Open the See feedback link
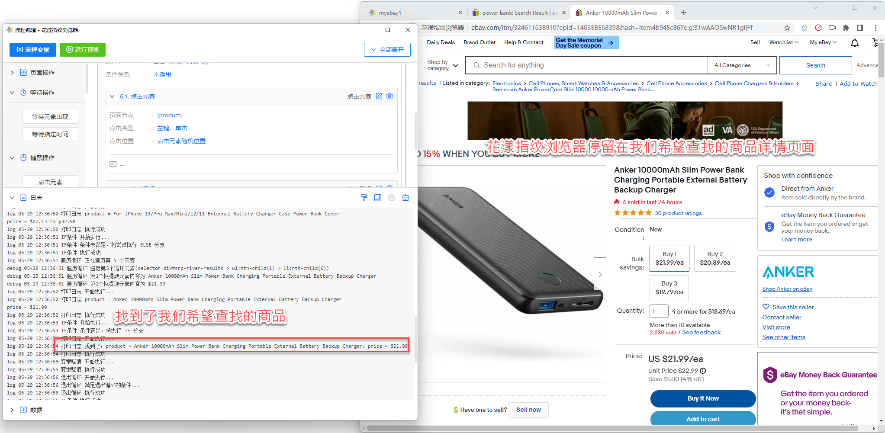885x433 pixels. [x=701, y=333]
